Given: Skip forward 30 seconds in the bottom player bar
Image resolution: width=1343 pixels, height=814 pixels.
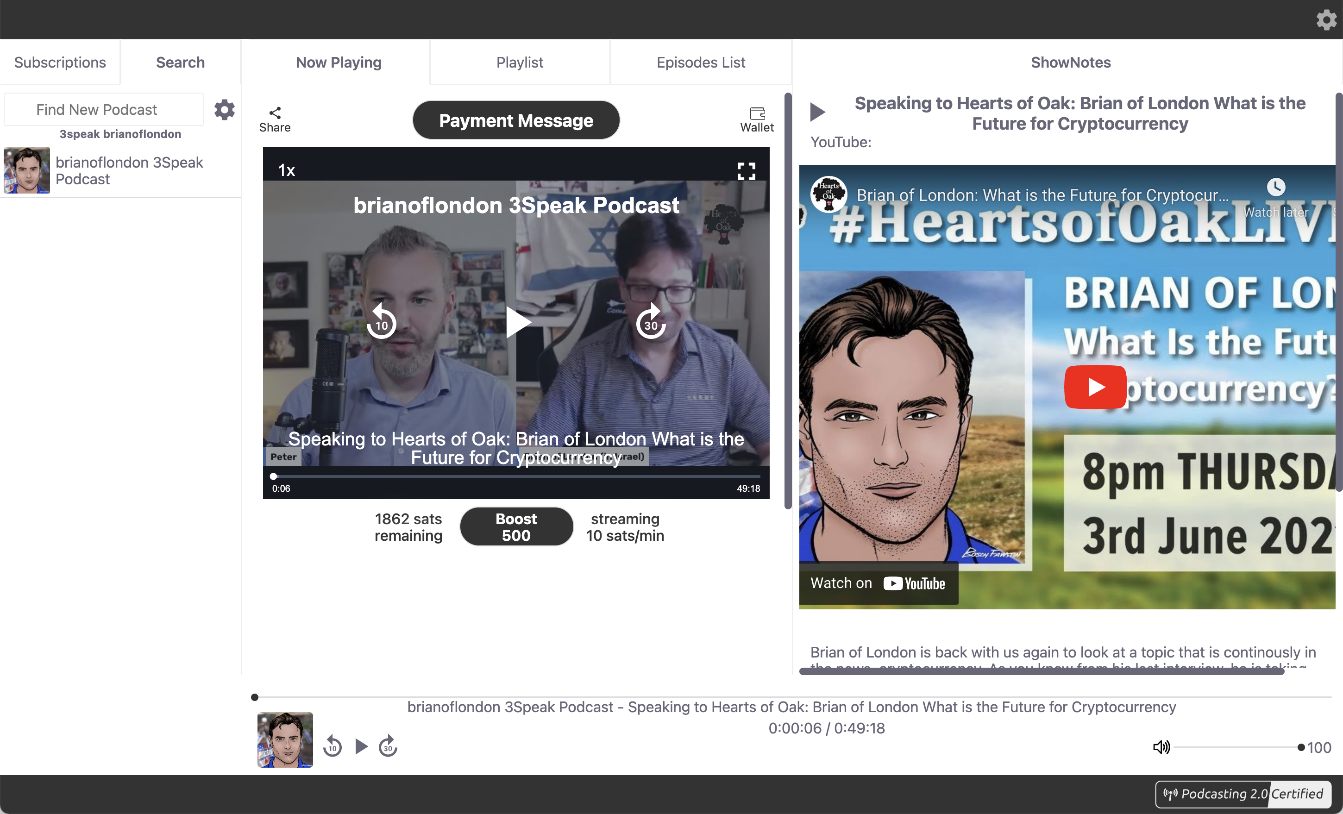Looking at the screenshot, I should [x=388, y=746].
